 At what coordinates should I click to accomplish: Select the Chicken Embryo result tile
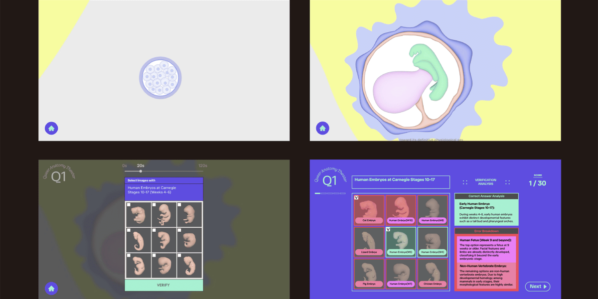(433, 274)
